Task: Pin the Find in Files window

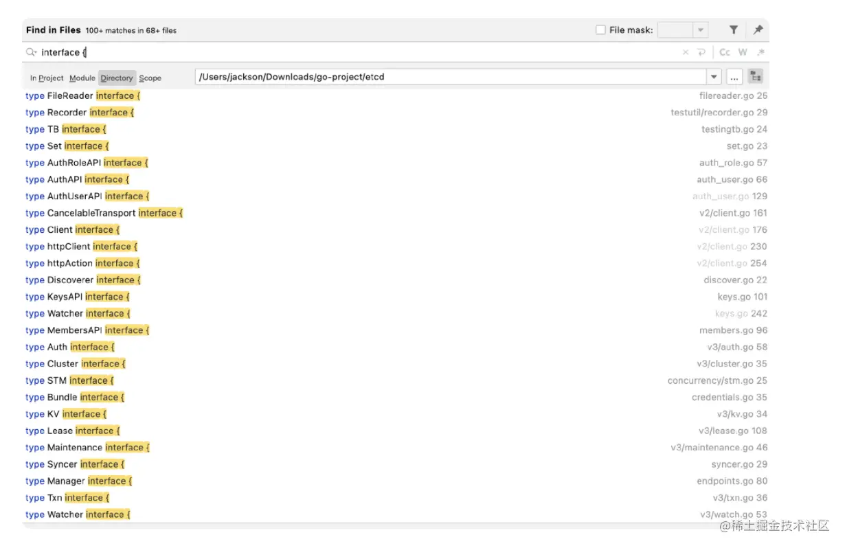Action: pos(758,30)
